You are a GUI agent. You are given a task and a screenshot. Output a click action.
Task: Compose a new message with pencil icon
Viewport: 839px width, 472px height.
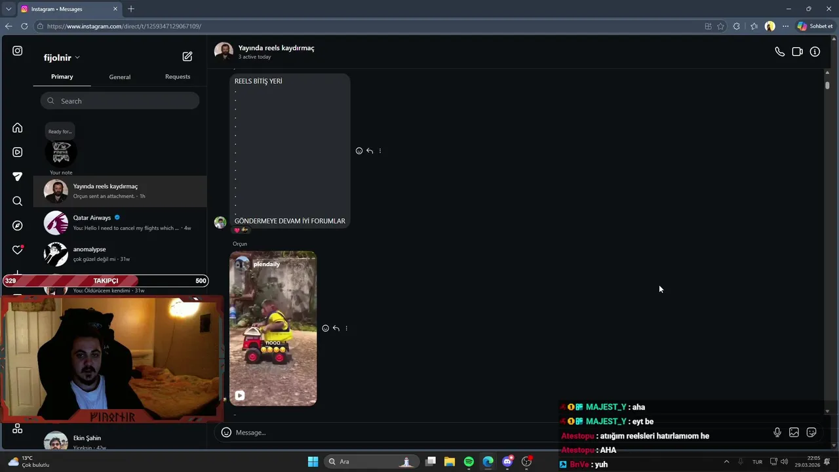187,56
